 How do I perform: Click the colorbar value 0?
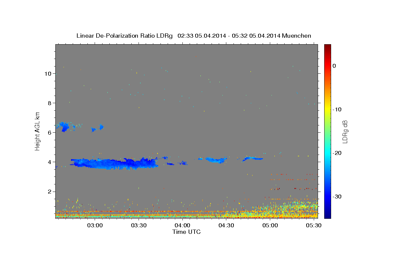point(334,66)
